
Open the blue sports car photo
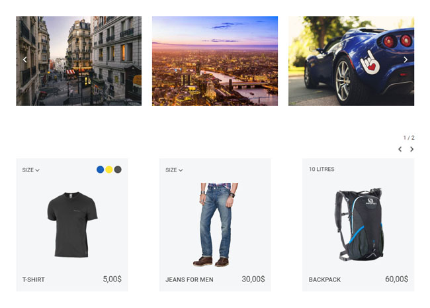coord(351,61)
